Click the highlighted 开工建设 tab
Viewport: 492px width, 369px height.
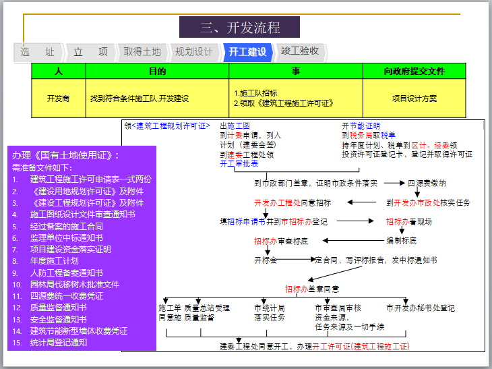(x=247, y=52)
